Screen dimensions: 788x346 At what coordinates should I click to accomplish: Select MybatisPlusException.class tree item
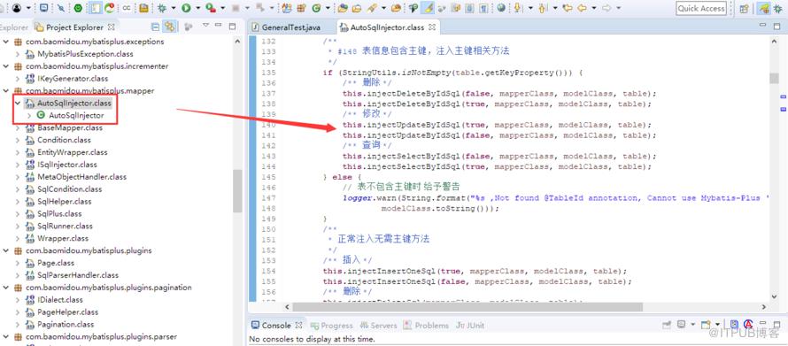tap(85, 54)
